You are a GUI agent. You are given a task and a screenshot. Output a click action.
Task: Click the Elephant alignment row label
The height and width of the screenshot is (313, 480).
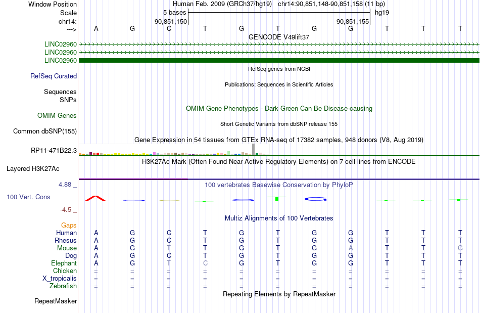(x=64, y=263)
